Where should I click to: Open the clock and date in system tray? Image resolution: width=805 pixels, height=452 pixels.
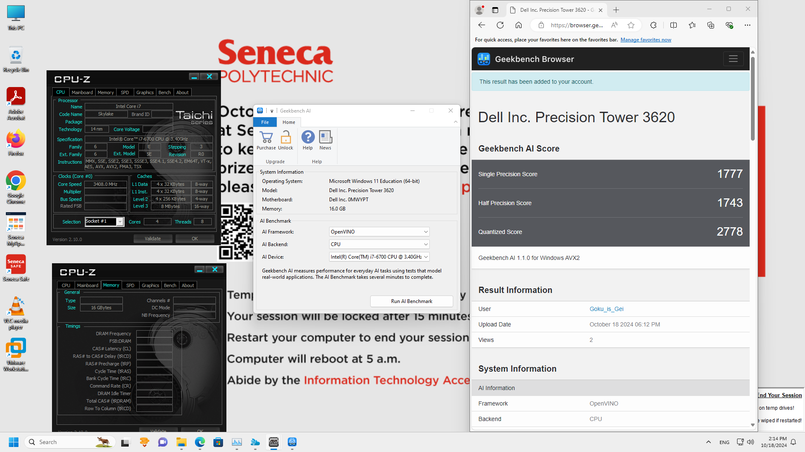pos(774,442)
